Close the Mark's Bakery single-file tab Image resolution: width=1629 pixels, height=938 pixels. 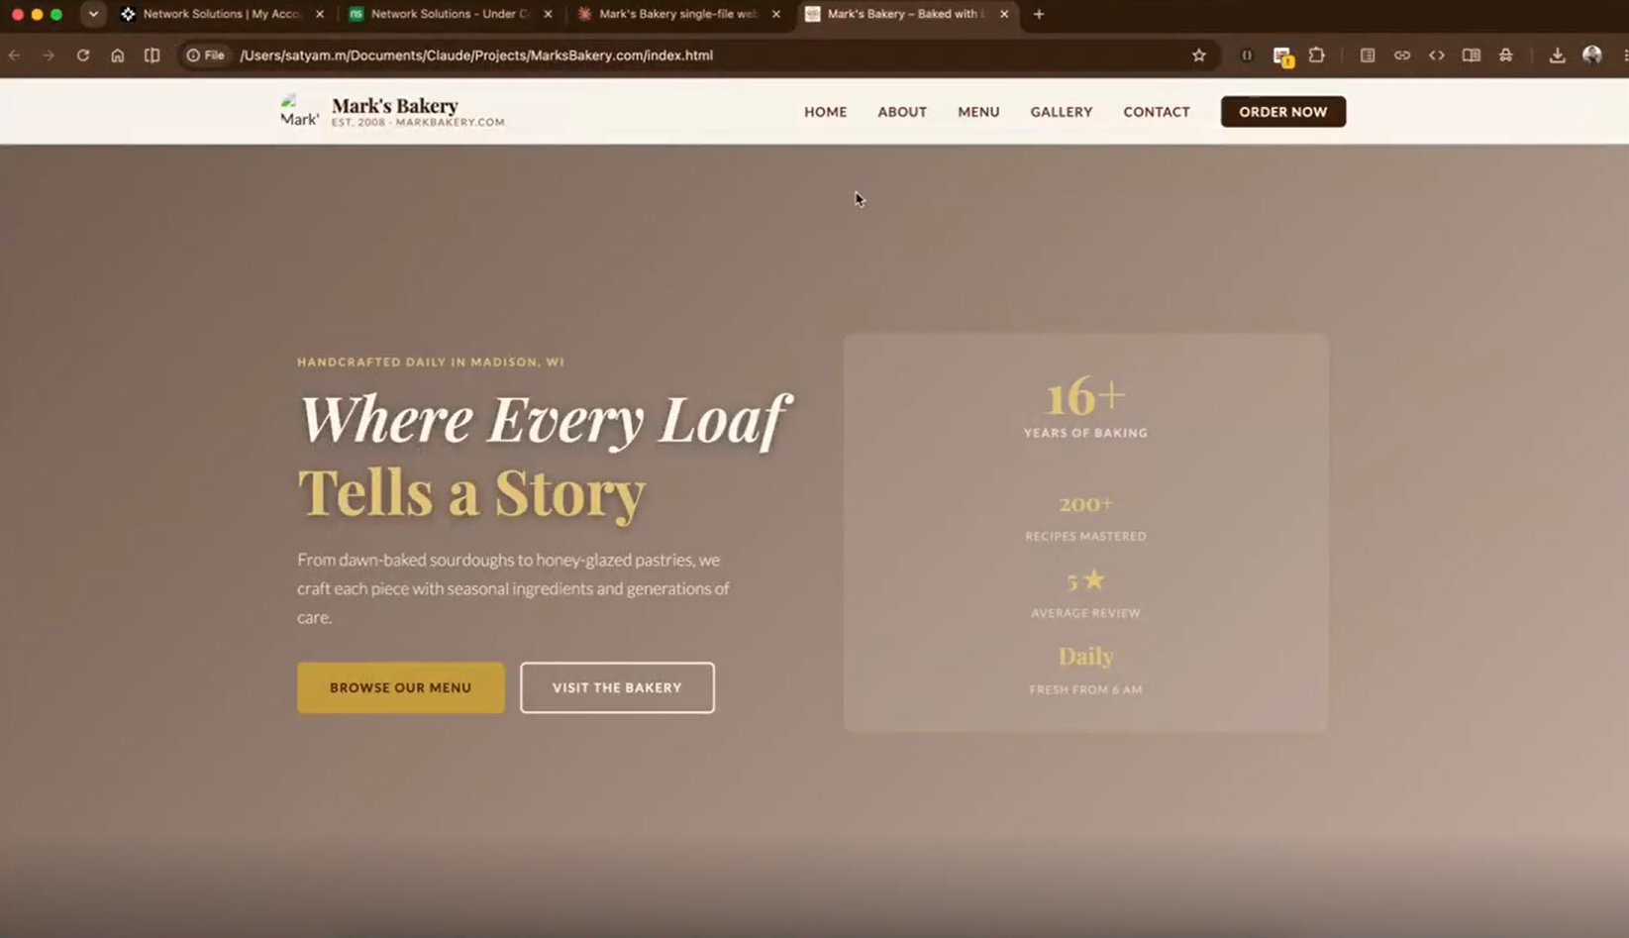pos(776,14)
